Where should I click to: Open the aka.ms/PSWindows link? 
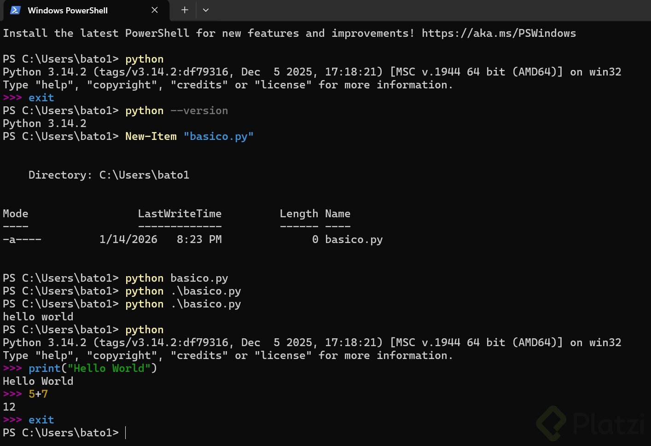[499, 34]
